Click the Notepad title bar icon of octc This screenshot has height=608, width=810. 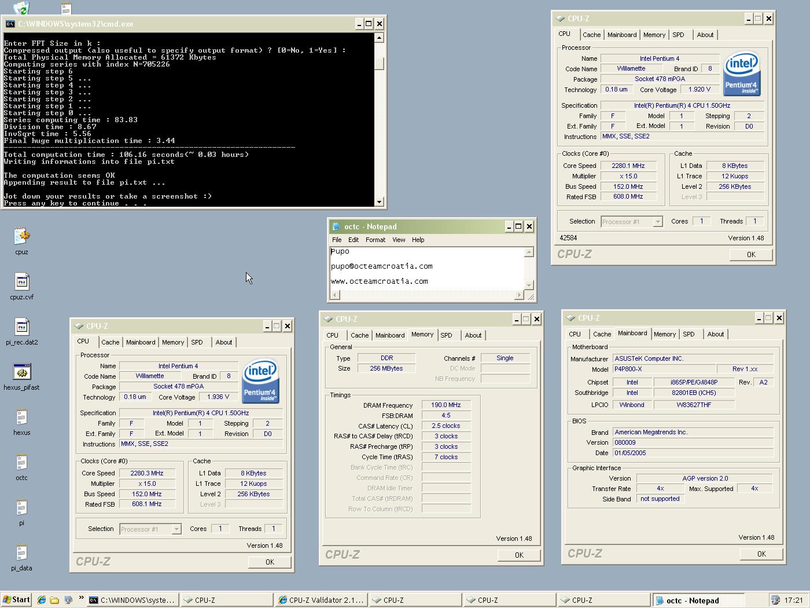(x=336, y=226)
